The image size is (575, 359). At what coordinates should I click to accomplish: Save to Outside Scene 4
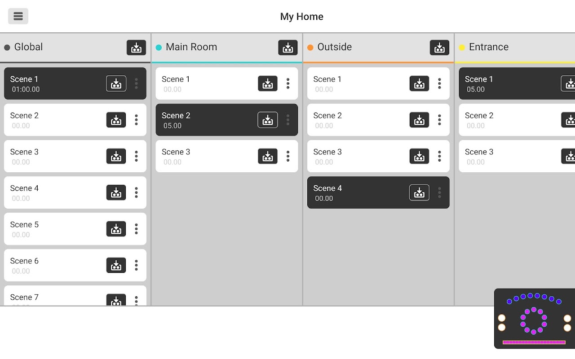[419, 193]
